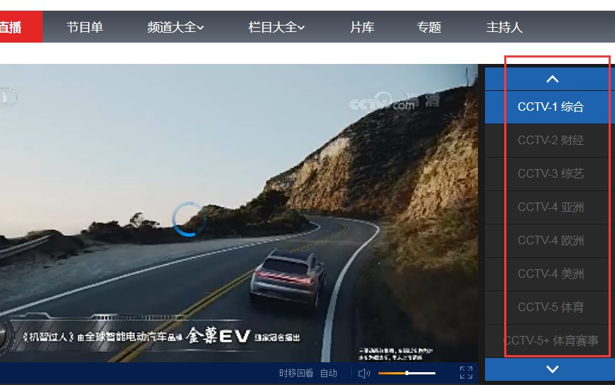Switch to CCTV-5 体育 channel
The width and height of the screenshot is (615, 385).
click(x=550, y=308)
